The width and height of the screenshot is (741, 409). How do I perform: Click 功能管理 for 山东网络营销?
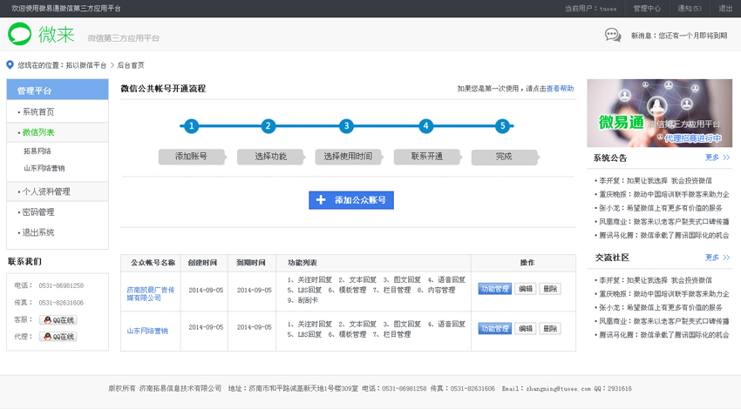[x=494, y=329]
